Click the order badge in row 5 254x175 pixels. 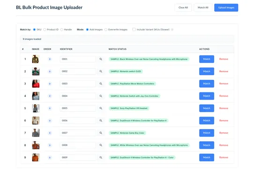click(x=50, y=108)
